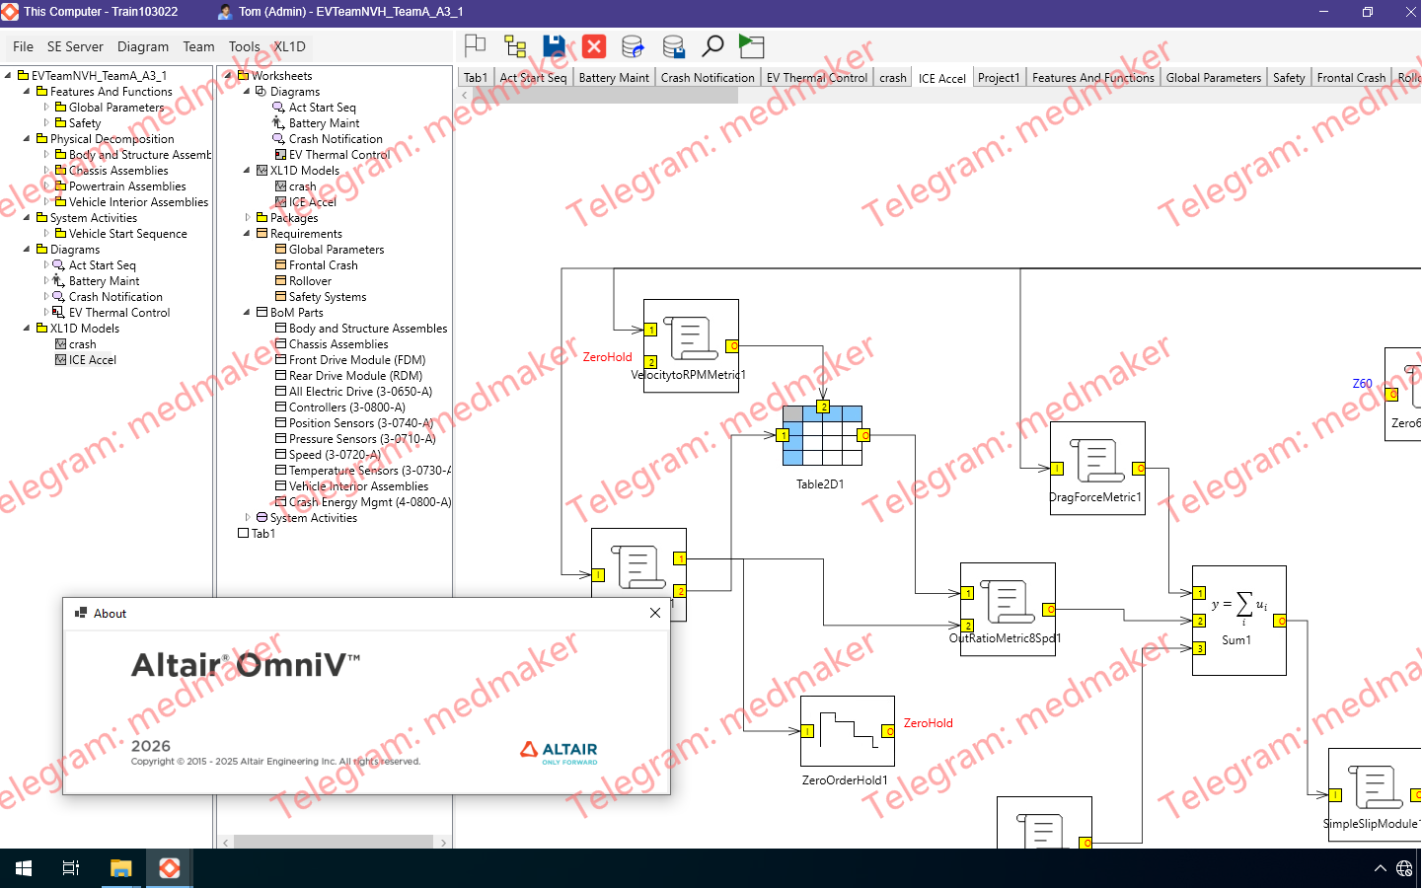The height and width of the screenshot is (889, 1422).
Task: Open the Diagram menu
Action: pos(142,46)
